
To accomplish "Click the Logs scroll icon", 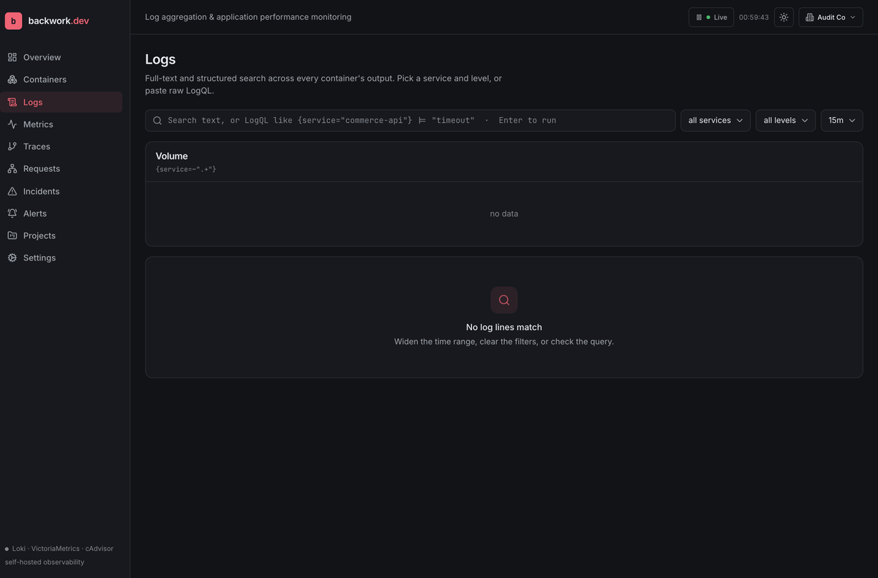I will tap(12, 102).
